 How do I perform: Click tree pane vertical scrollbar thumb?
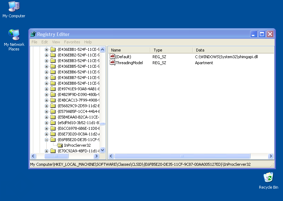[x=102, y=124]
